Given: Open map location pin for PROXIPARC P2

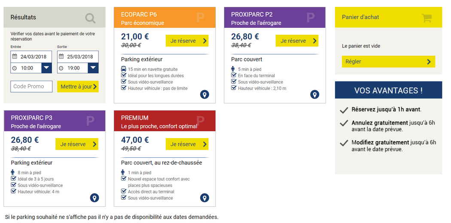Looking at the screenshot, I should pyautogui.click(x=315, y=94).
